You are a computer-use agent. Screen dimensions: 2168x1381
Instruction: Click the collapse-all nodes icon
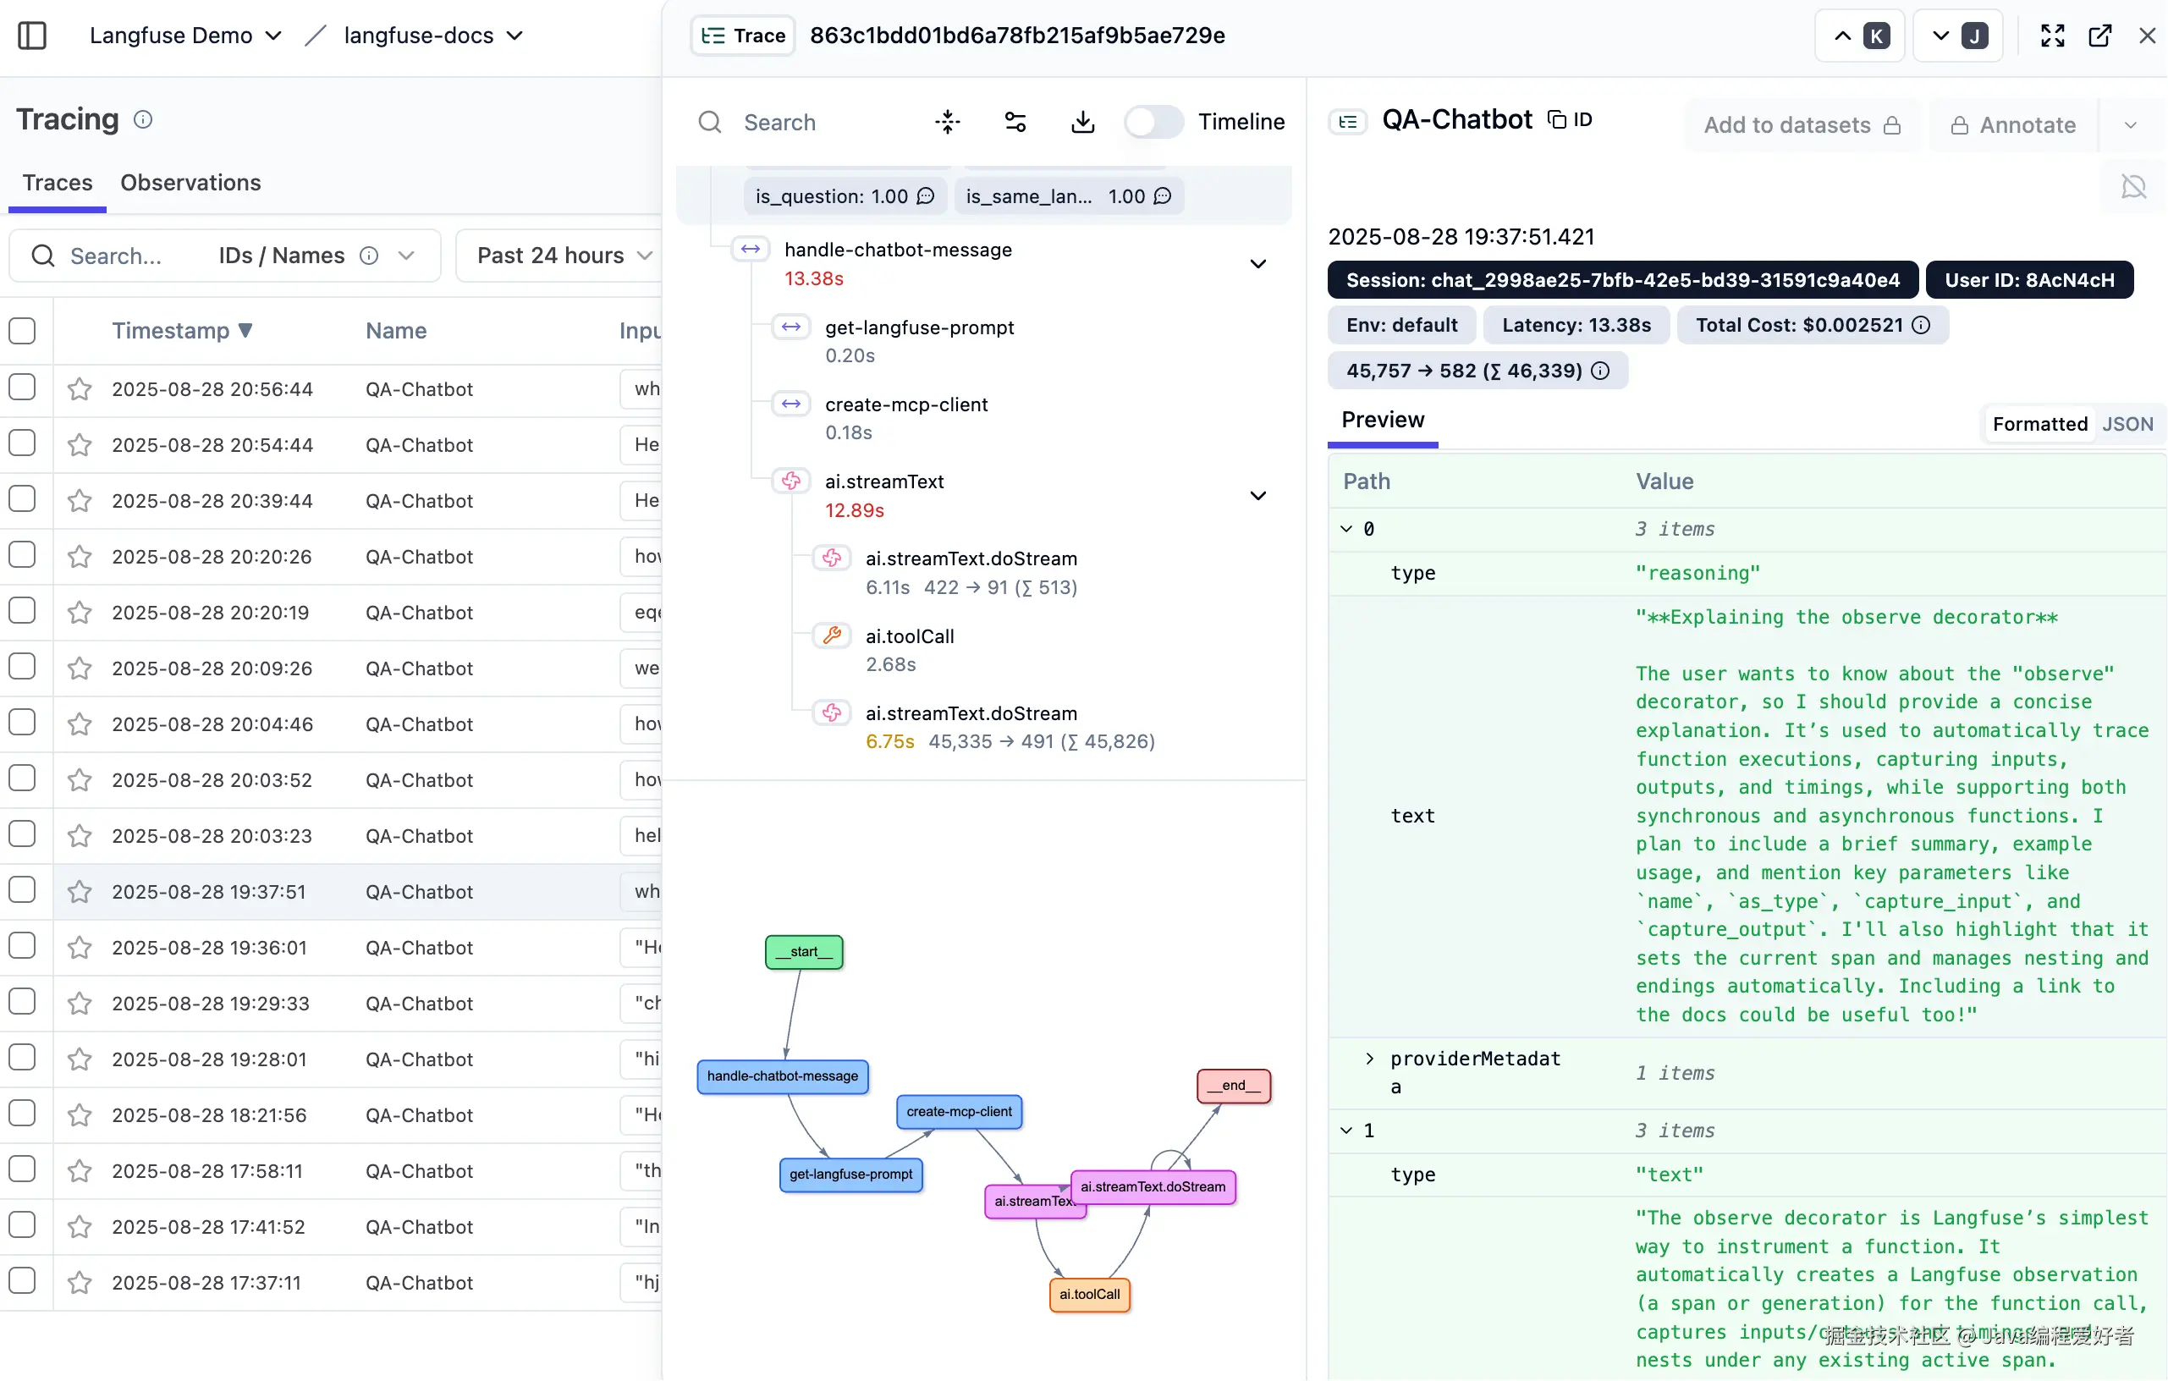[x=947, y=122]
